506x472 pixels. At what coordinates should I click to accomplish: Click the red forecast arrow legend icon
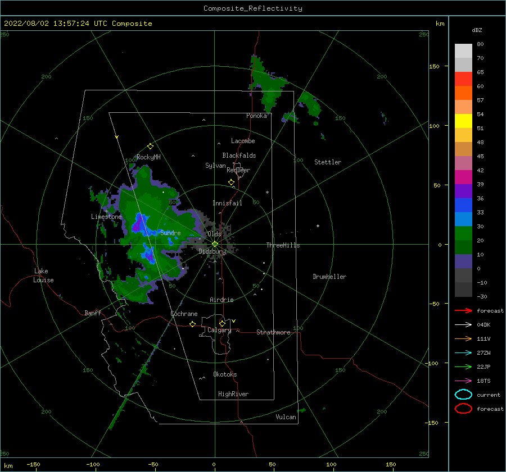[463, 310]
